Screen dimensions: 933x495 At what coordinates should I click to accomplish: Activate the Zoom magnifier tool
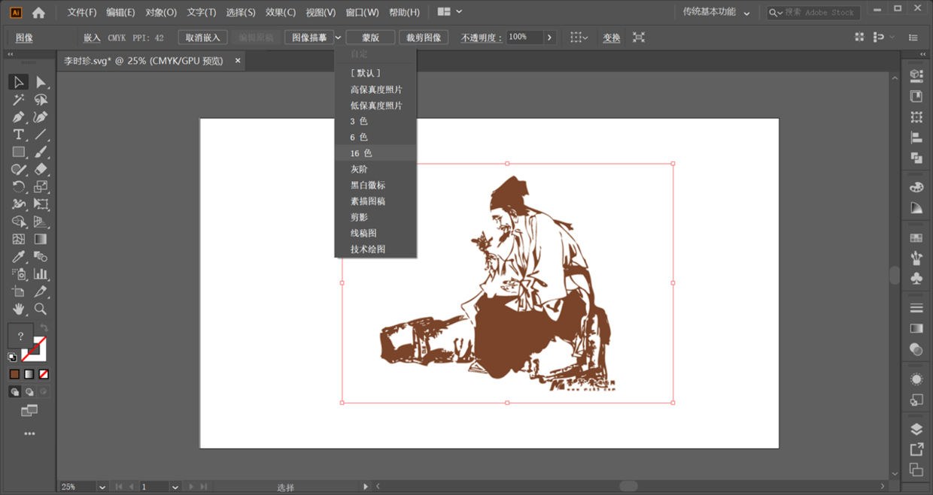[41, 309]
